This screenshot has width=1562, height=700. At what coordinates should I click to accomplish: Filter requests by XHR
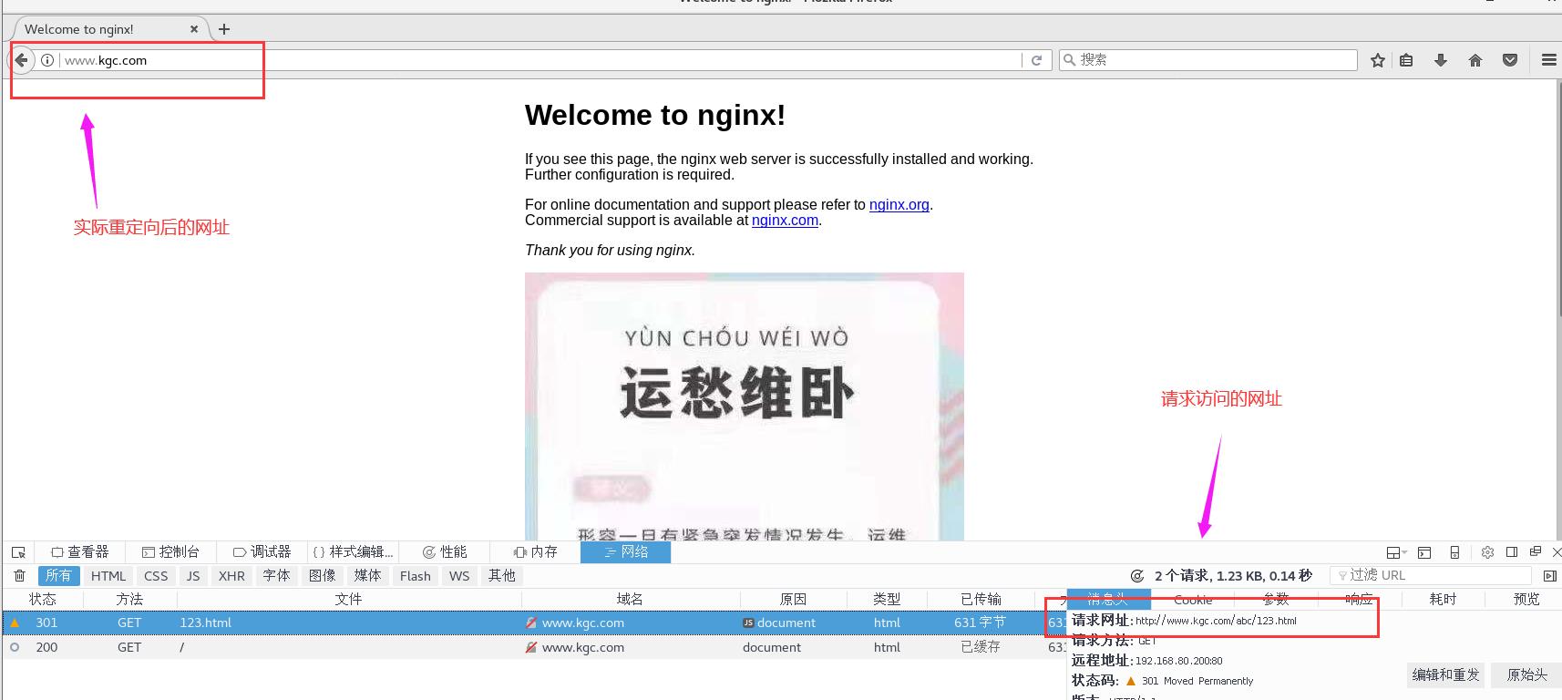231,576
